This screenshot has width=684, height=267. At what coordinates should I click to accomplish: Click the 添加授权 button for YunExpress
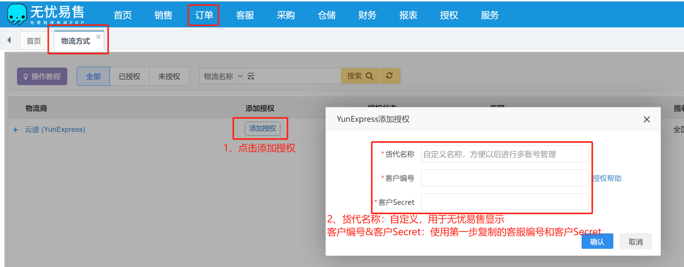pos(262,129)
